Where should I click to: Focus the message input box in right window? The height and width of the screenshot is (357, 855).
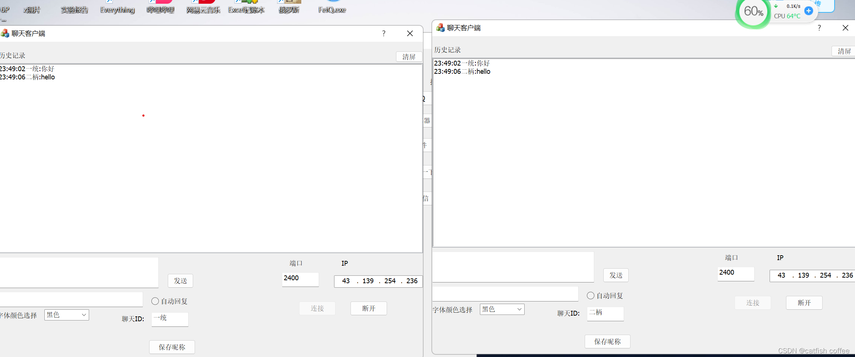coord(513,267)
